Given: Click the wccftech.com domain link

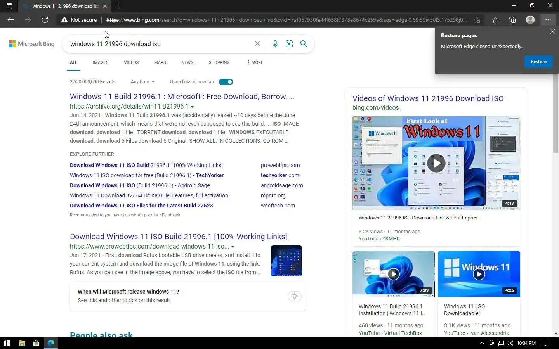Looking at the screenshot, I should [x=278, y=206].
